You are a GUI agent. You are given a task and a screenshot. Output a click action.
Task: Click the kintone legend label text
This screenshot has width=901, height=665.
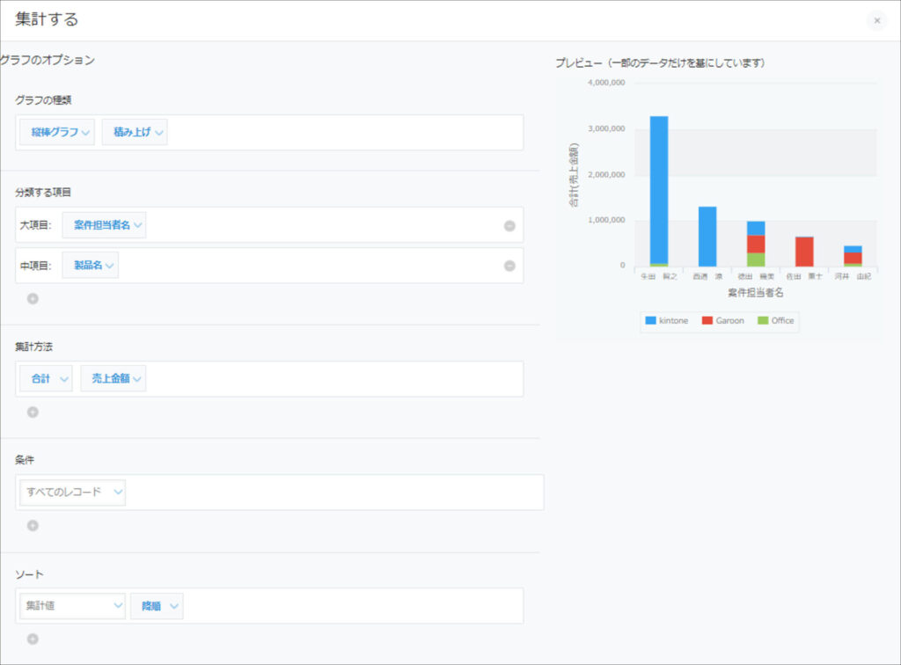click(673, 320)
